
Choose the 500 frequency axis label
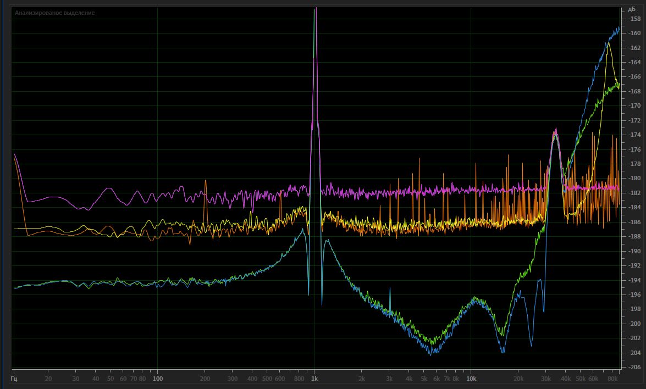tap(267, 379)
